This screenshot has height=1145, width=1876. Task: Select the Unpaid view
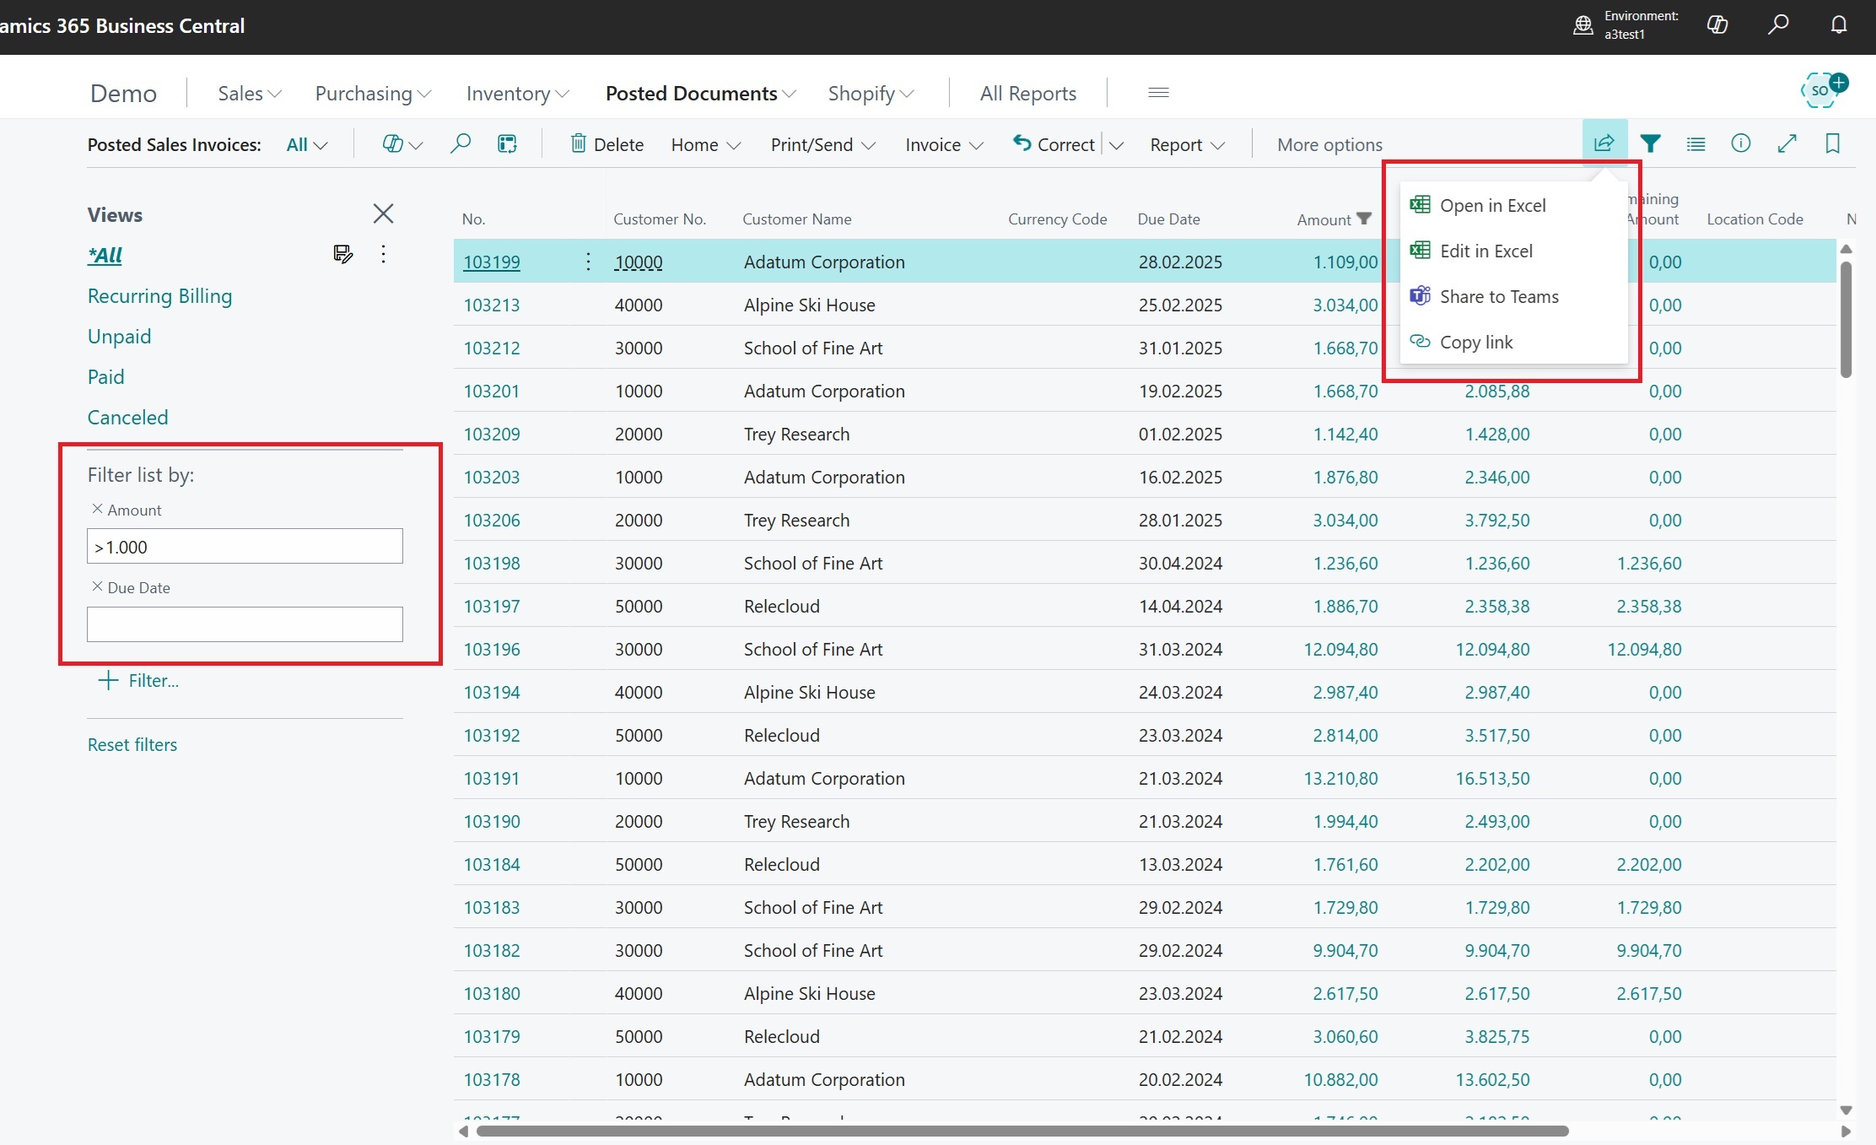[x=119, y=336]
